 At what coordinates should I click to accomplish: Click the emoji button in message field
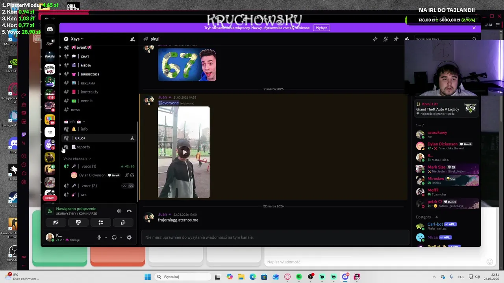tap(490, 262)
